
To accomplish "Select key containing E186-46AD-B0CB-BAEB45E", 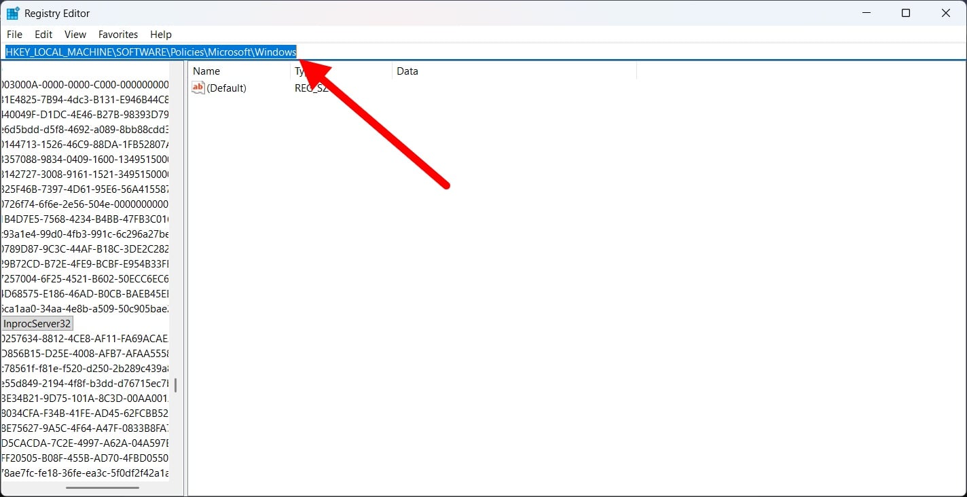I will pos(85,293).
